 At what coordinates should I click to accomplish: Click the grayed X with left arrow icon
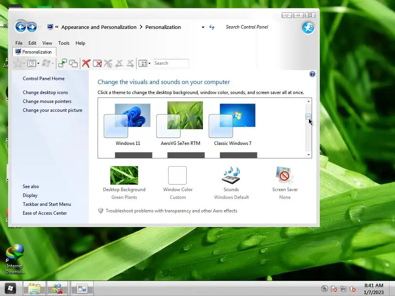click(x=119, y=63)
